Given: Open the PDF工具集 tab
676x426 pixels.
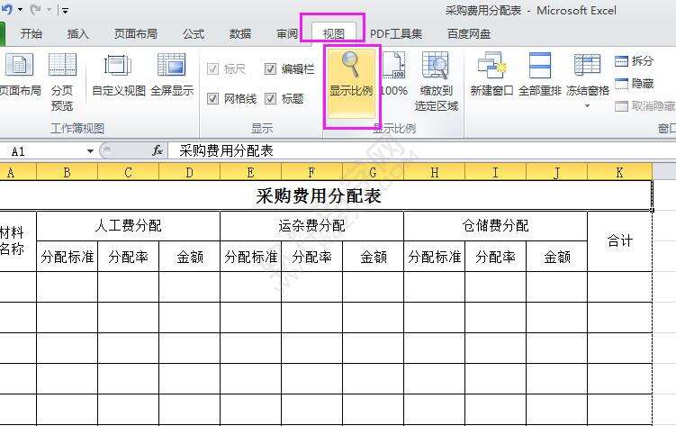Looking at the screenshot, I should (396, 33).
